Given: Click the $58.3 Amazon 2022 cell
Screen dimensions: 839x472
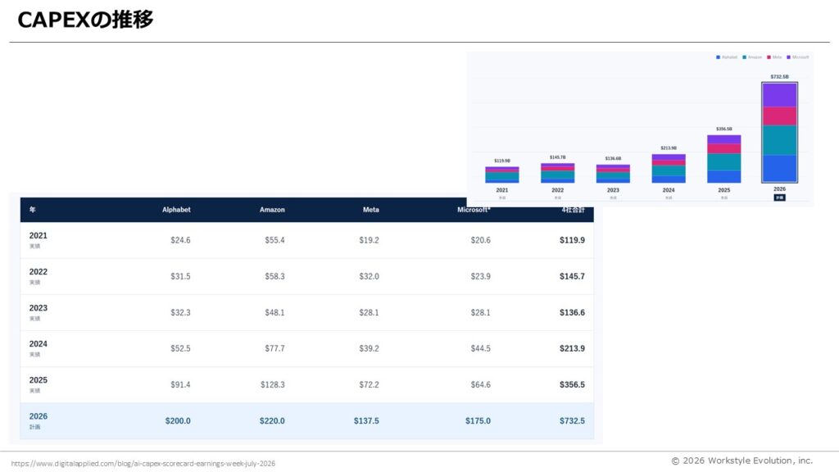Looking at the screenshot, I should (274, 277).
